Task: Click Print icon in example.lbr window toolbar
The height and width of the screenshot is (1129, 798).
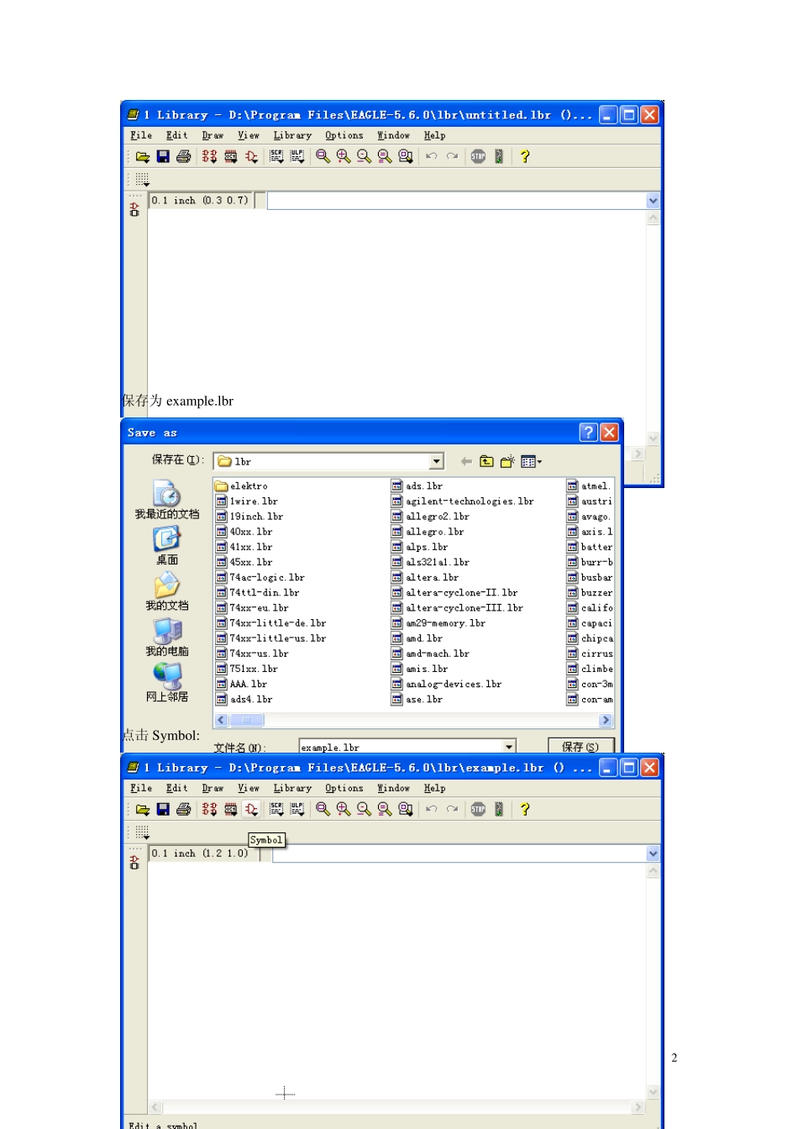Action: click(183, 809)
